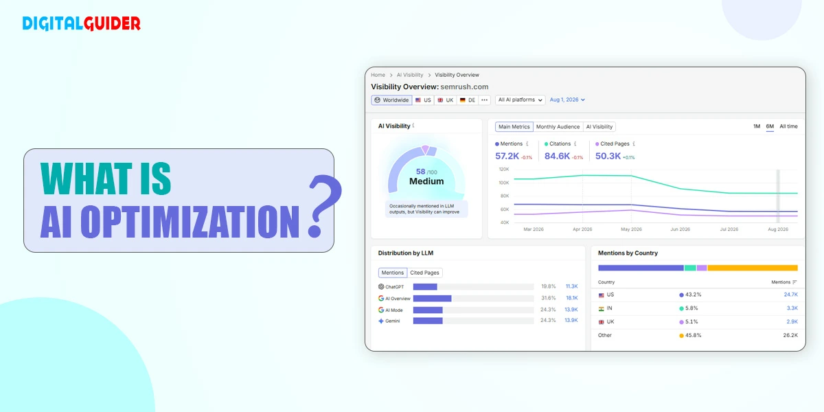Click the globe icon in Worldwide
The height and width of the screenshot is (412, 824).
coord(378,100)
